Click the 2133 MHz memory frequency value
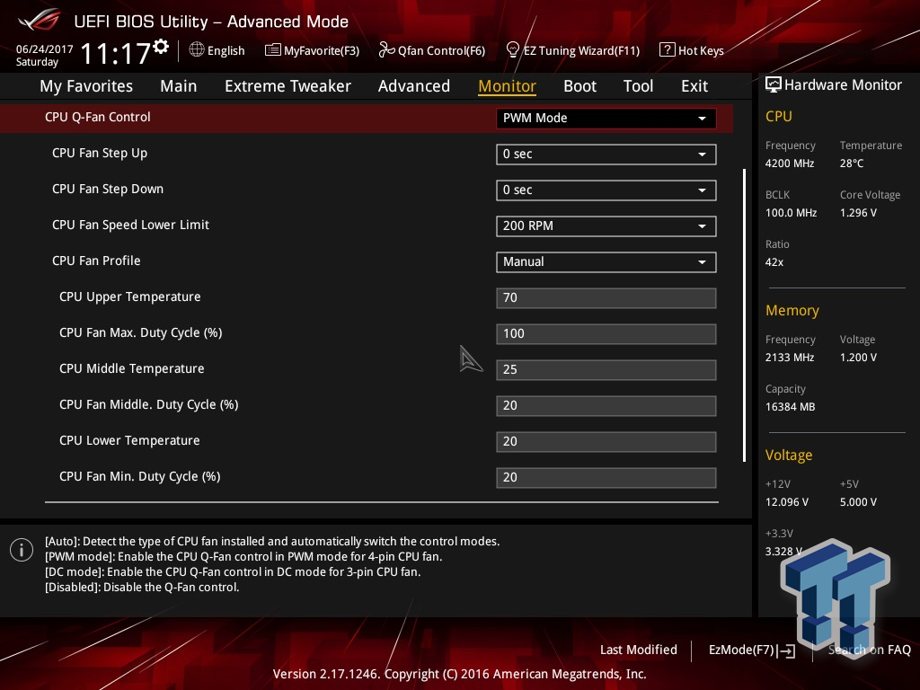 tap(789, 358)
